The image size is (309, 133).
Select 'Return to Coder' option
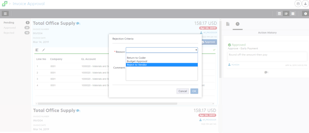(x=136, y=58)
